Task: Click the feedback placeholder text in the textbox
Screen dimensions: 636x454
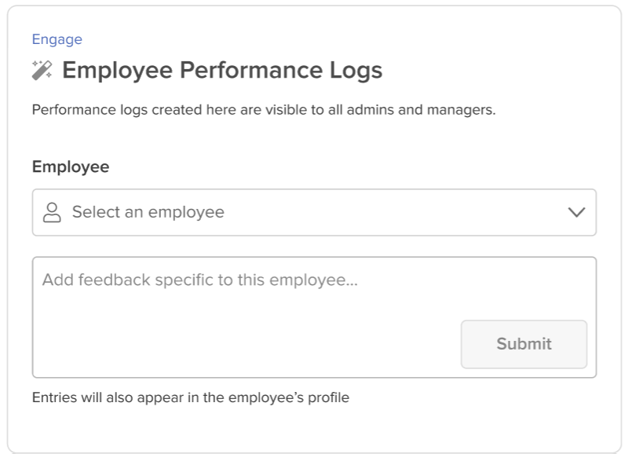Action: tap(200, 280)
